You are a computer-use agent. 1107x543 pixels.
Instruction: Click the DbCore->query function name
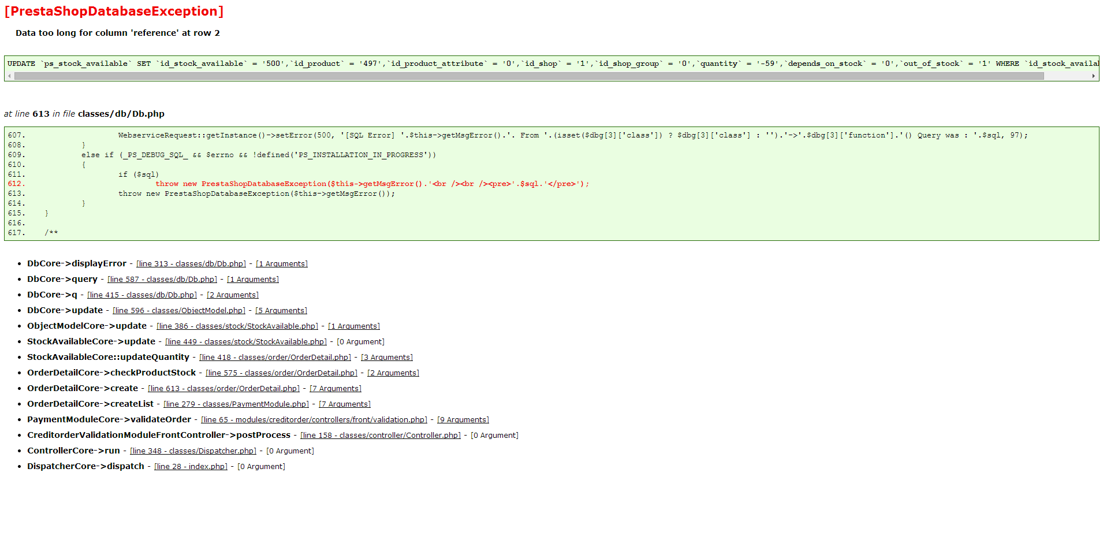[62, 279]
